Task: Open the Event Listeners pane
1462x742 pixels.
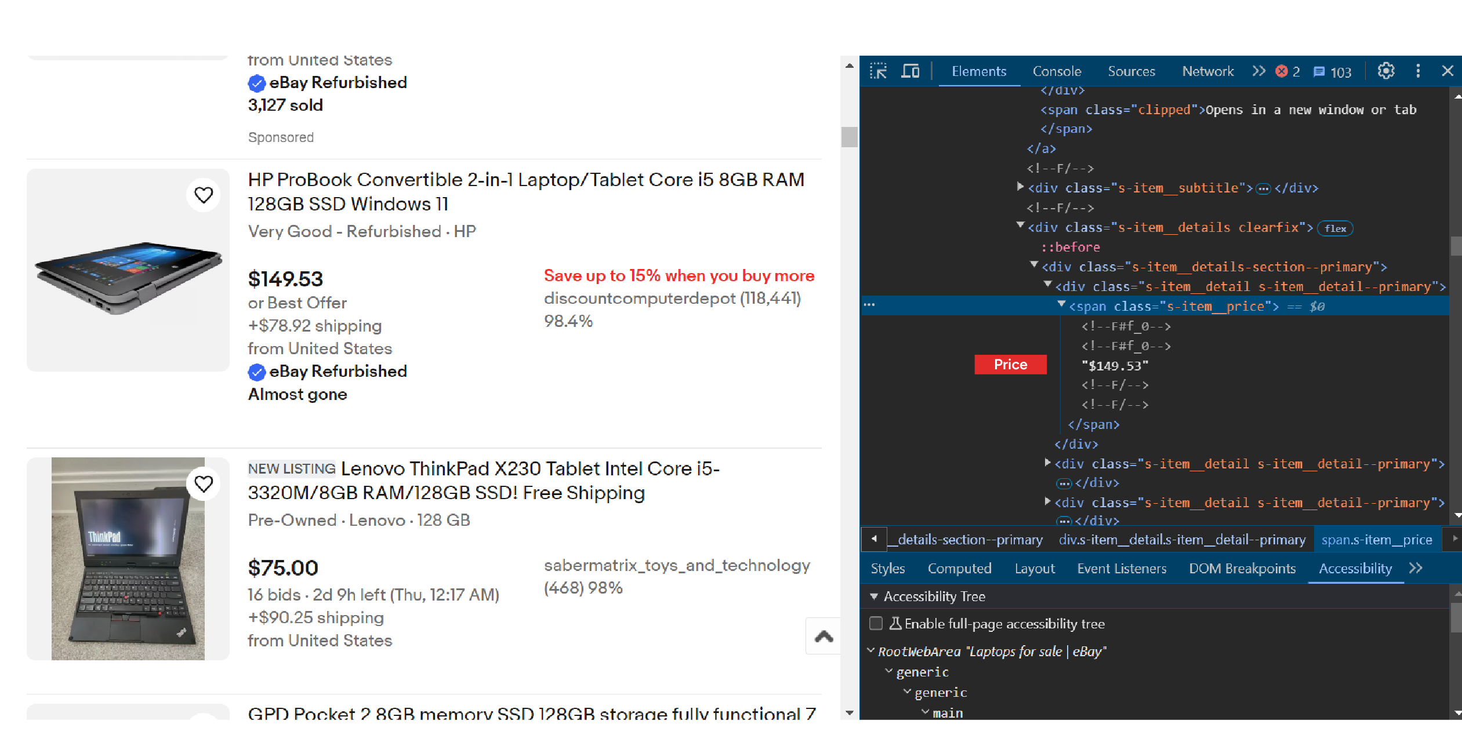Action: tap(1122, 569)
